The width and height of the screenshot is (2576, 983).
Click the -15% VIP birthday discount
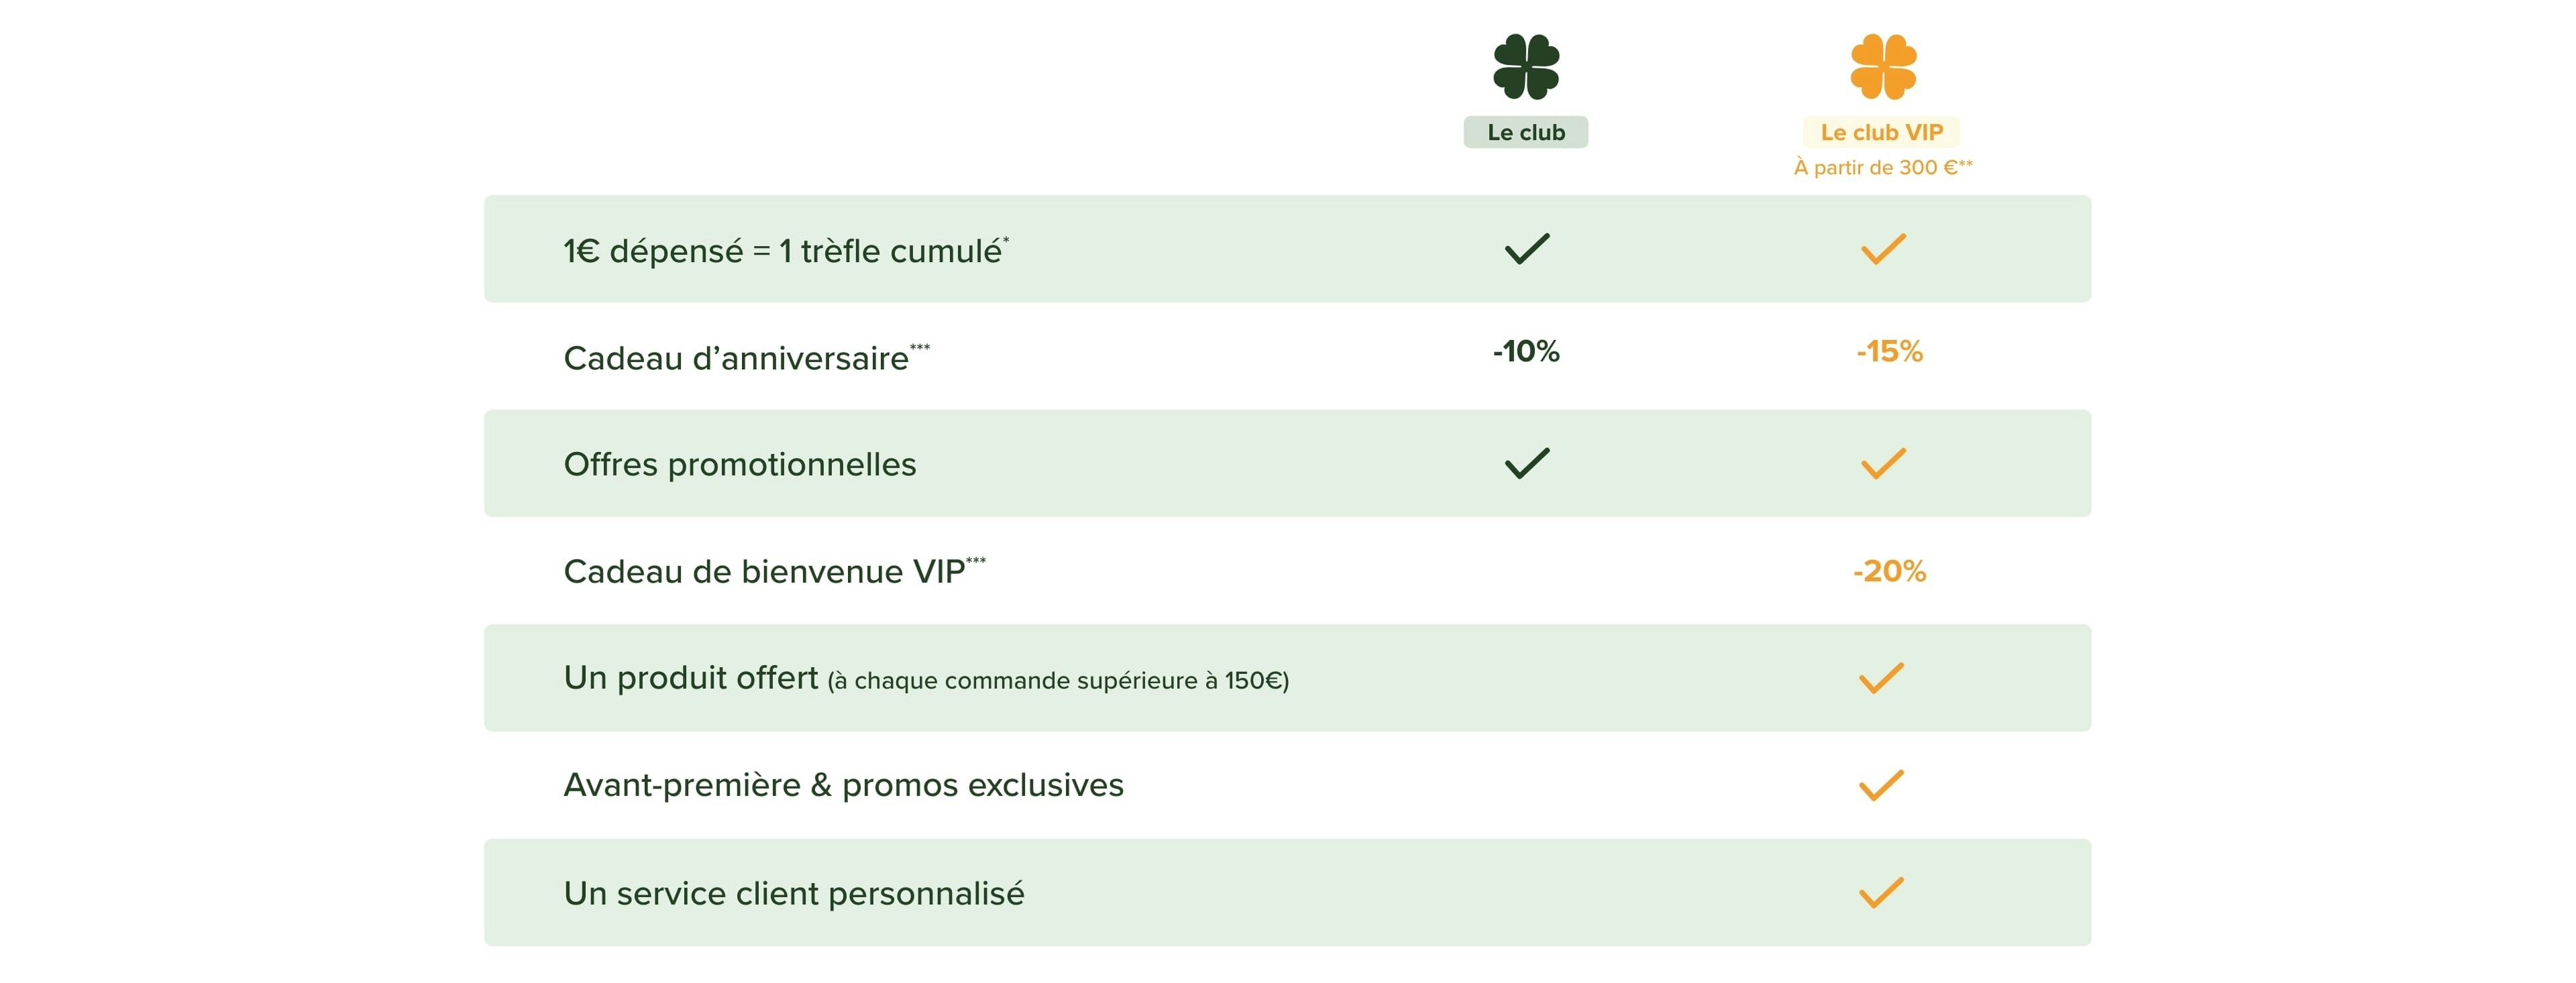tap(1889, 351)
